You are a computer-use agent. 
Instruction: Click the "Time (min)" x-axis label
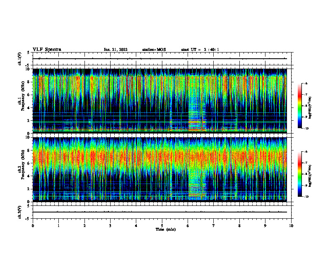pyautogui.click(x=166, y=229)
